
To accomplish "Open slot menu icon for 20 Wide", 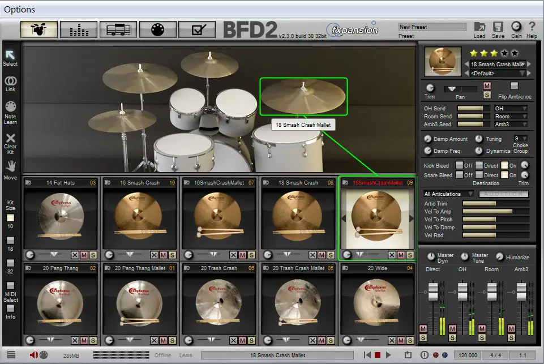I will [345, 268].
